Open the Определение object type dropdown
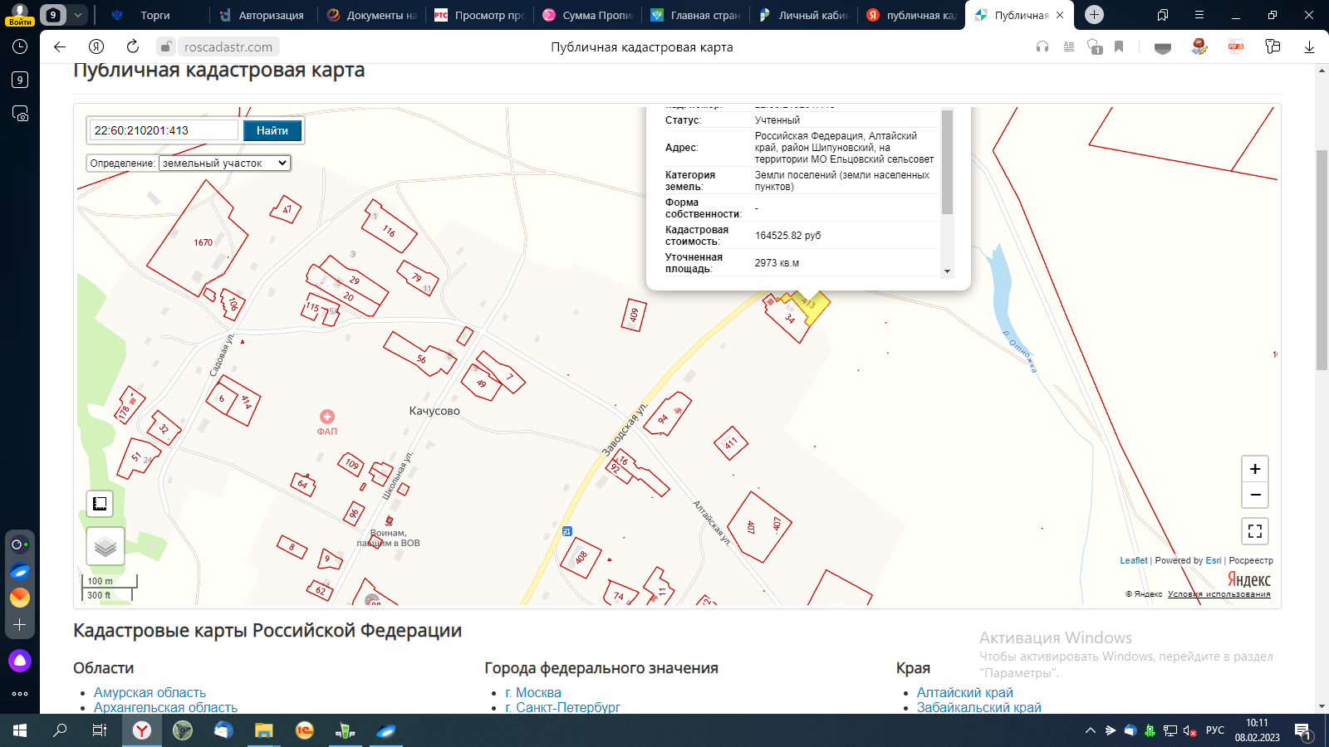 tap(224, 163)
